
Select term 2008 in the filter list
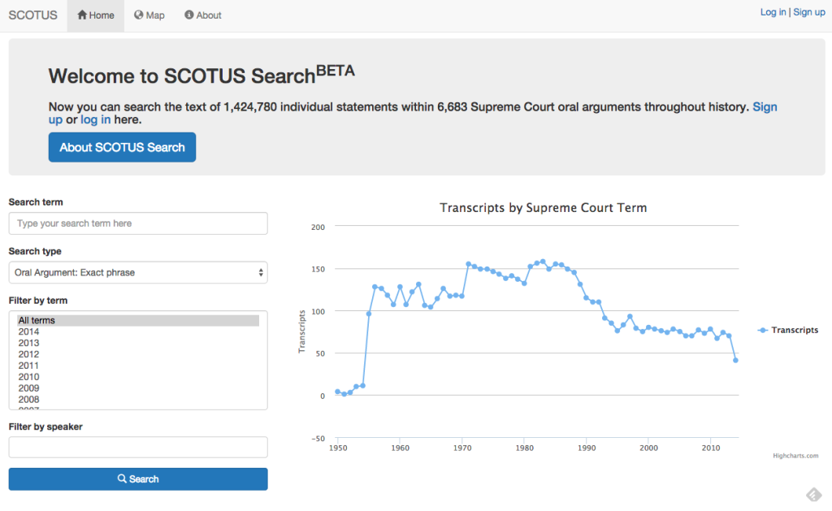tap(138, 400)
